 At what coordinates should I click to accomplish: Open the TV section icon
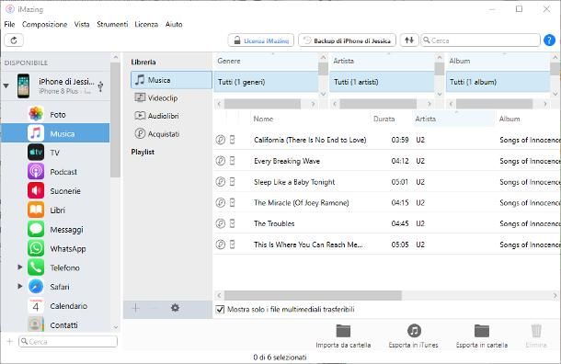pyautogui.click(x=36, y=153)
